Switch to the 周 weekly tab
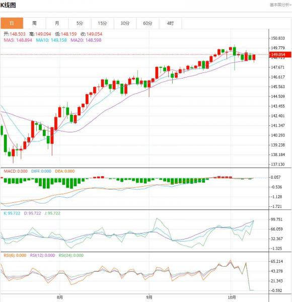 [x=34, y=23]
